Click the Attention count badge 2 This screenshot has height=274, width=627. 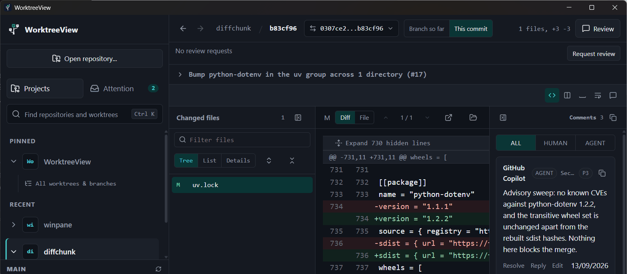tap(153, 88)
